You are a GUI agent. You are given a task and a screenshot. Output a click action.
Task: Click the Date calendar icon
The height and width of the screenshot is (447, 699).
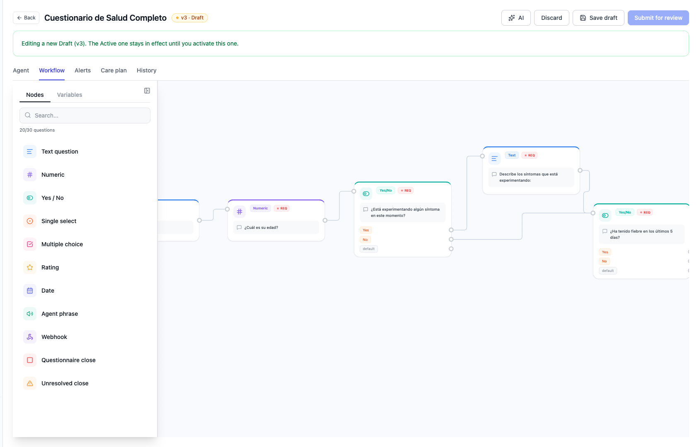(x=30, y=291)
